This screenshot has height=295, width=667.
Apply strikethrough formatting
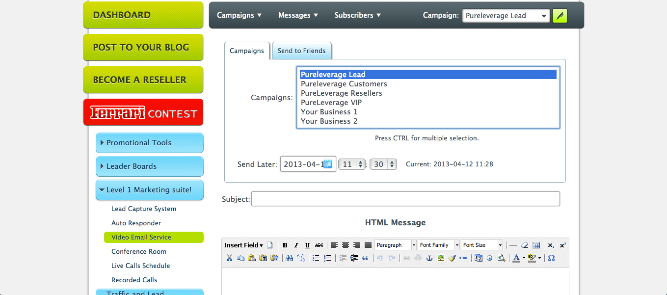pos(319,245)
